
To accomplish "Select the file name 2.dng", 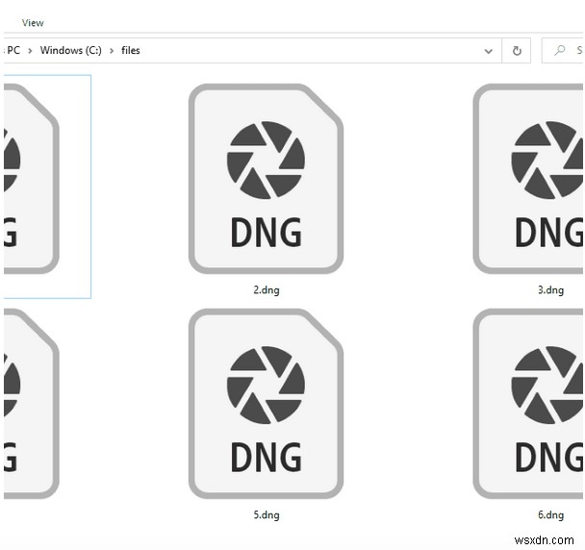I will pos(267,290).
